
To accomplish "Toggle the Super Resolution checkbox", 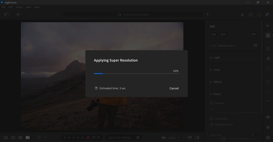I will (212, 125).
